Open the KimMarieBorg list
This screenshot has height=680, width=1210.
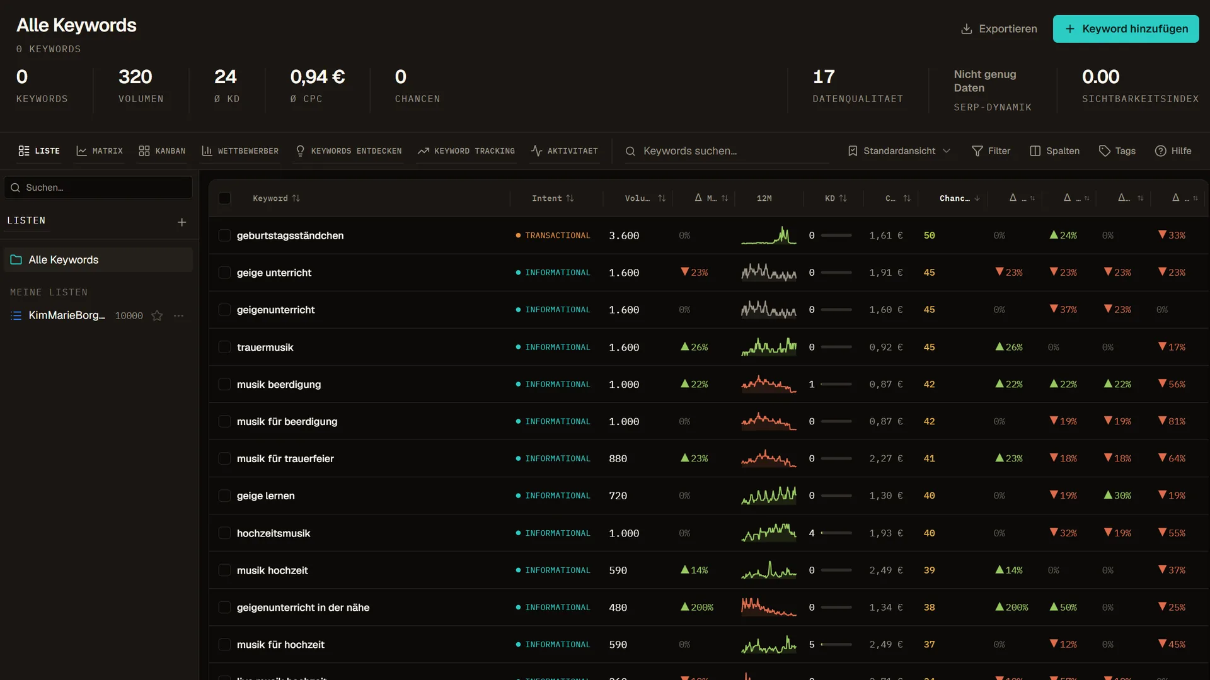coord(67,315)
